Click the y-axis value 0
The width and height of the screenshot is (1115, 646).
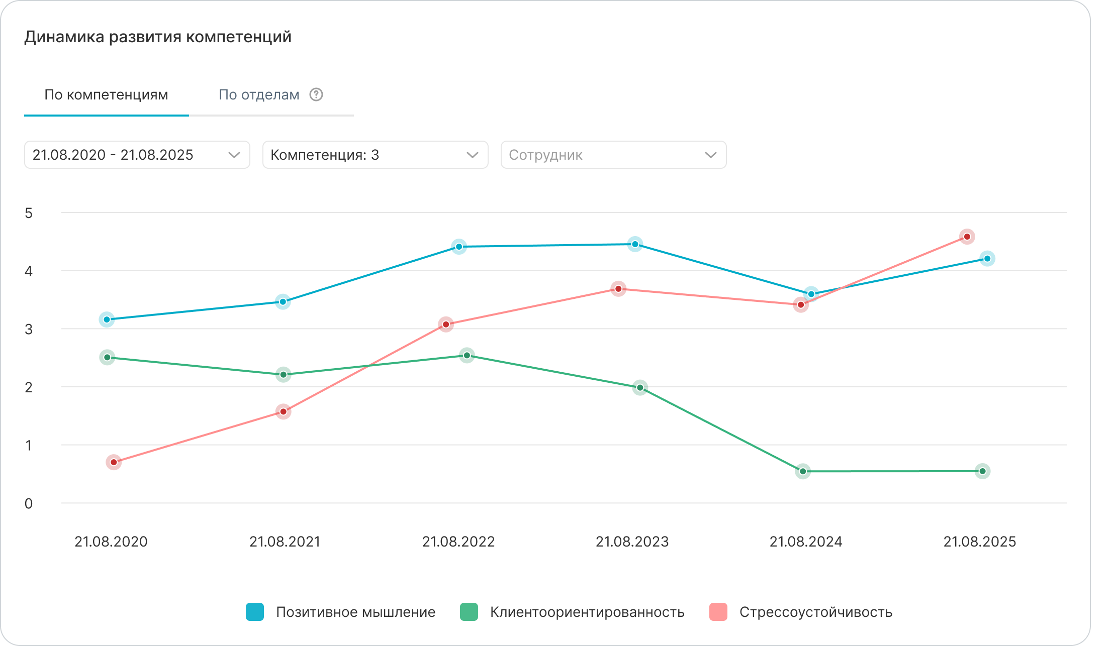29,503
